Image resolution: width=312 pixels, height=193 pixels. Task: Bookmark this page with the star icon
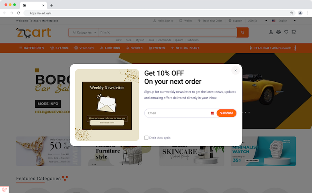[291, 13]
